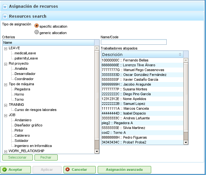Collapse the JOB tree node

pyautogui.click(x=5, y=115)
